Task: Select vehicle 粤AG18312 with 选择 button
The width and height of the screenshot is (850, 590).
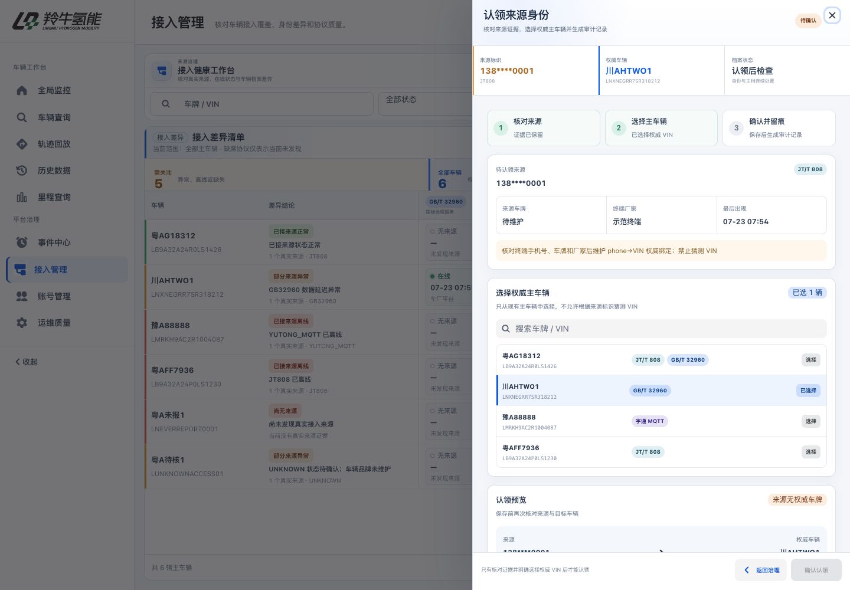Action: [811, 360]
